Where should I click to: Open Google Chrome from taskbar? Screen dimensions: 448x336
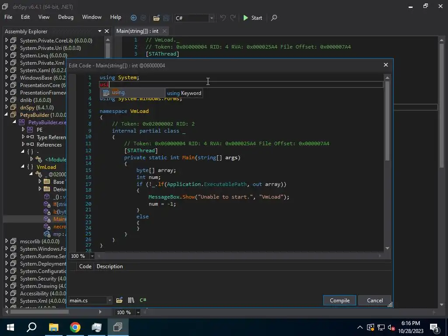(75, 327)
